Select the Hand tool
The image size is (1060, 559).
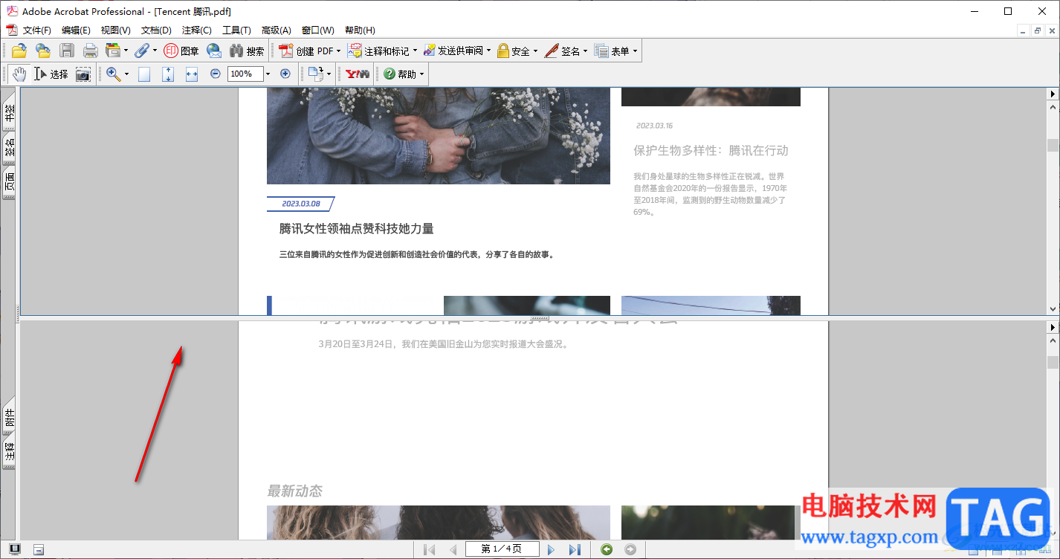[19, 74]
